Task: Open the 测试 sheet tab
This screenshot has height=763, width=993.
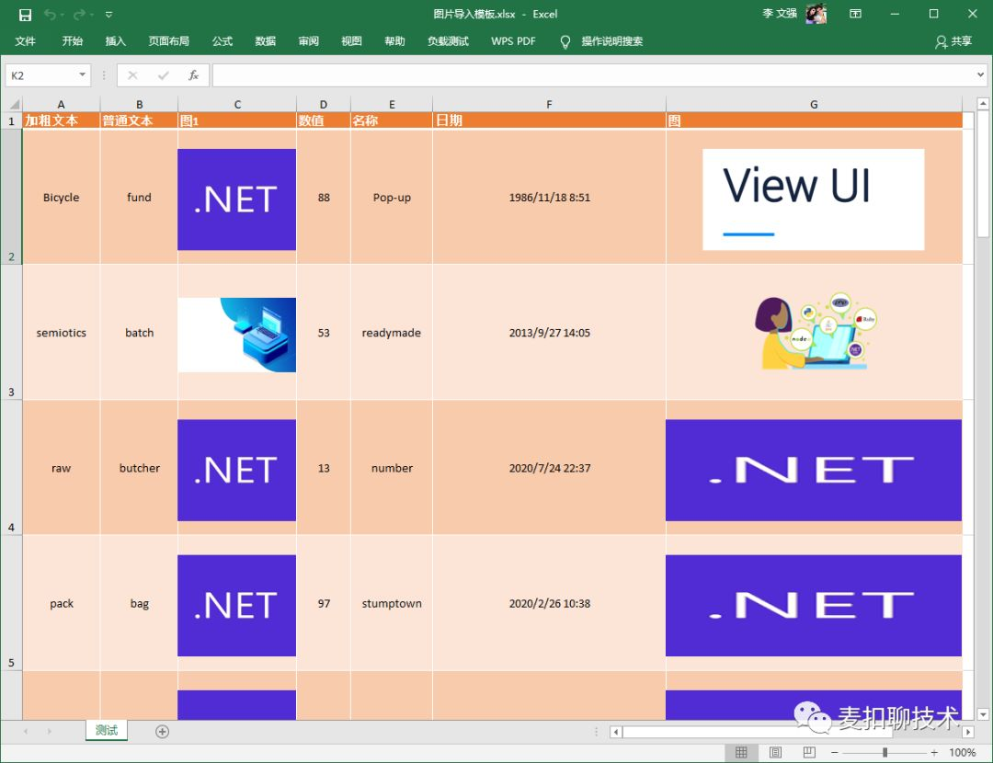Action: click(107, 730)
